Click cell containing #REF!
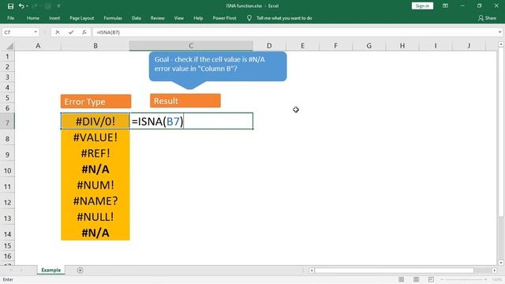 (95, 153)
